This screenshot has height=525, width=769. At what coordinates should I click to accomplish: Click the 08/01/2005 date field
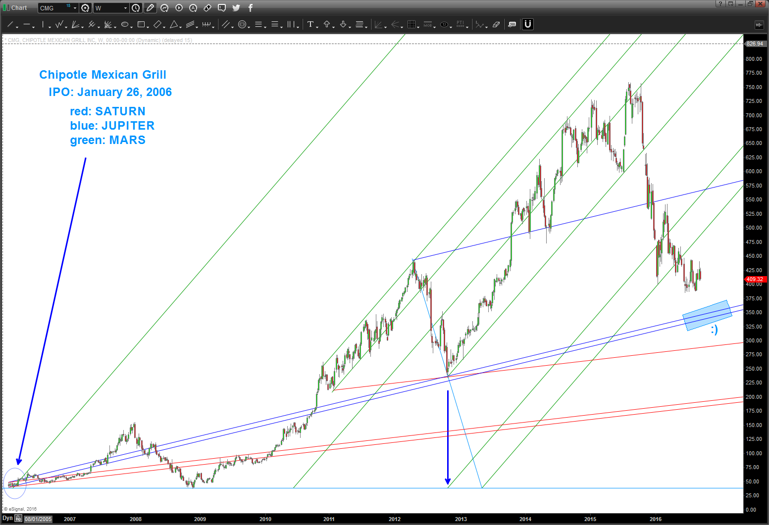[37, 519]
